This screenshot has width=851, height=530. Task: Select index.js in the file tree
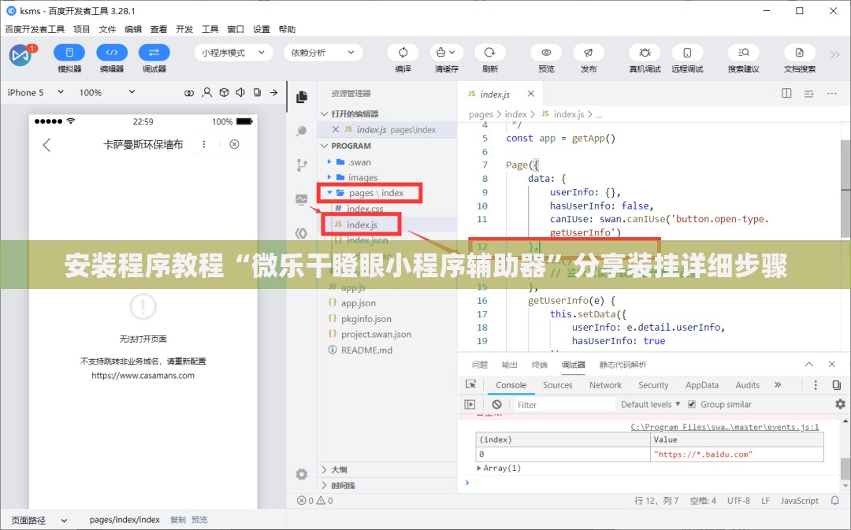click(362, 224)
